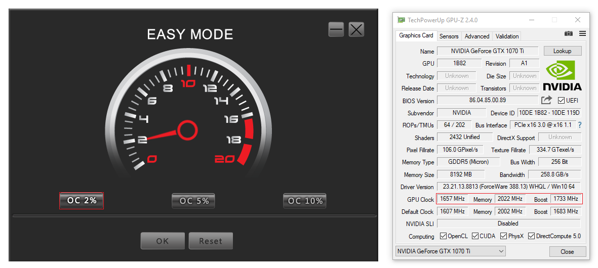Click the ROPs/TMUs value 64 / 202
This screenshot has width=598, height=268.
[x=455, y=125]
